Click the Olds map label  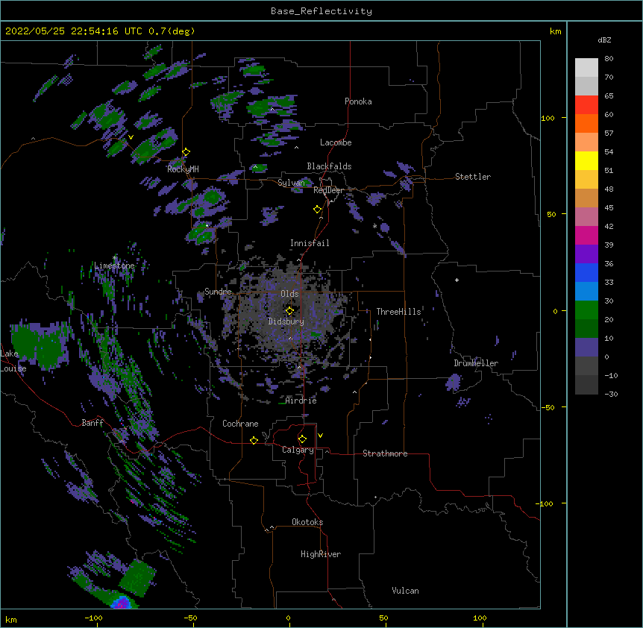coord(289,294)
